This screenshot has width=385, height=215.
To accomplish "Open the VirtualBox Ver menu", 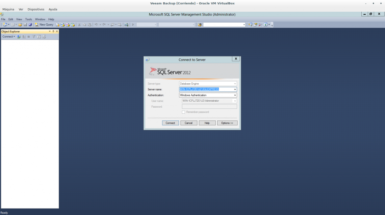I will 21,9.
